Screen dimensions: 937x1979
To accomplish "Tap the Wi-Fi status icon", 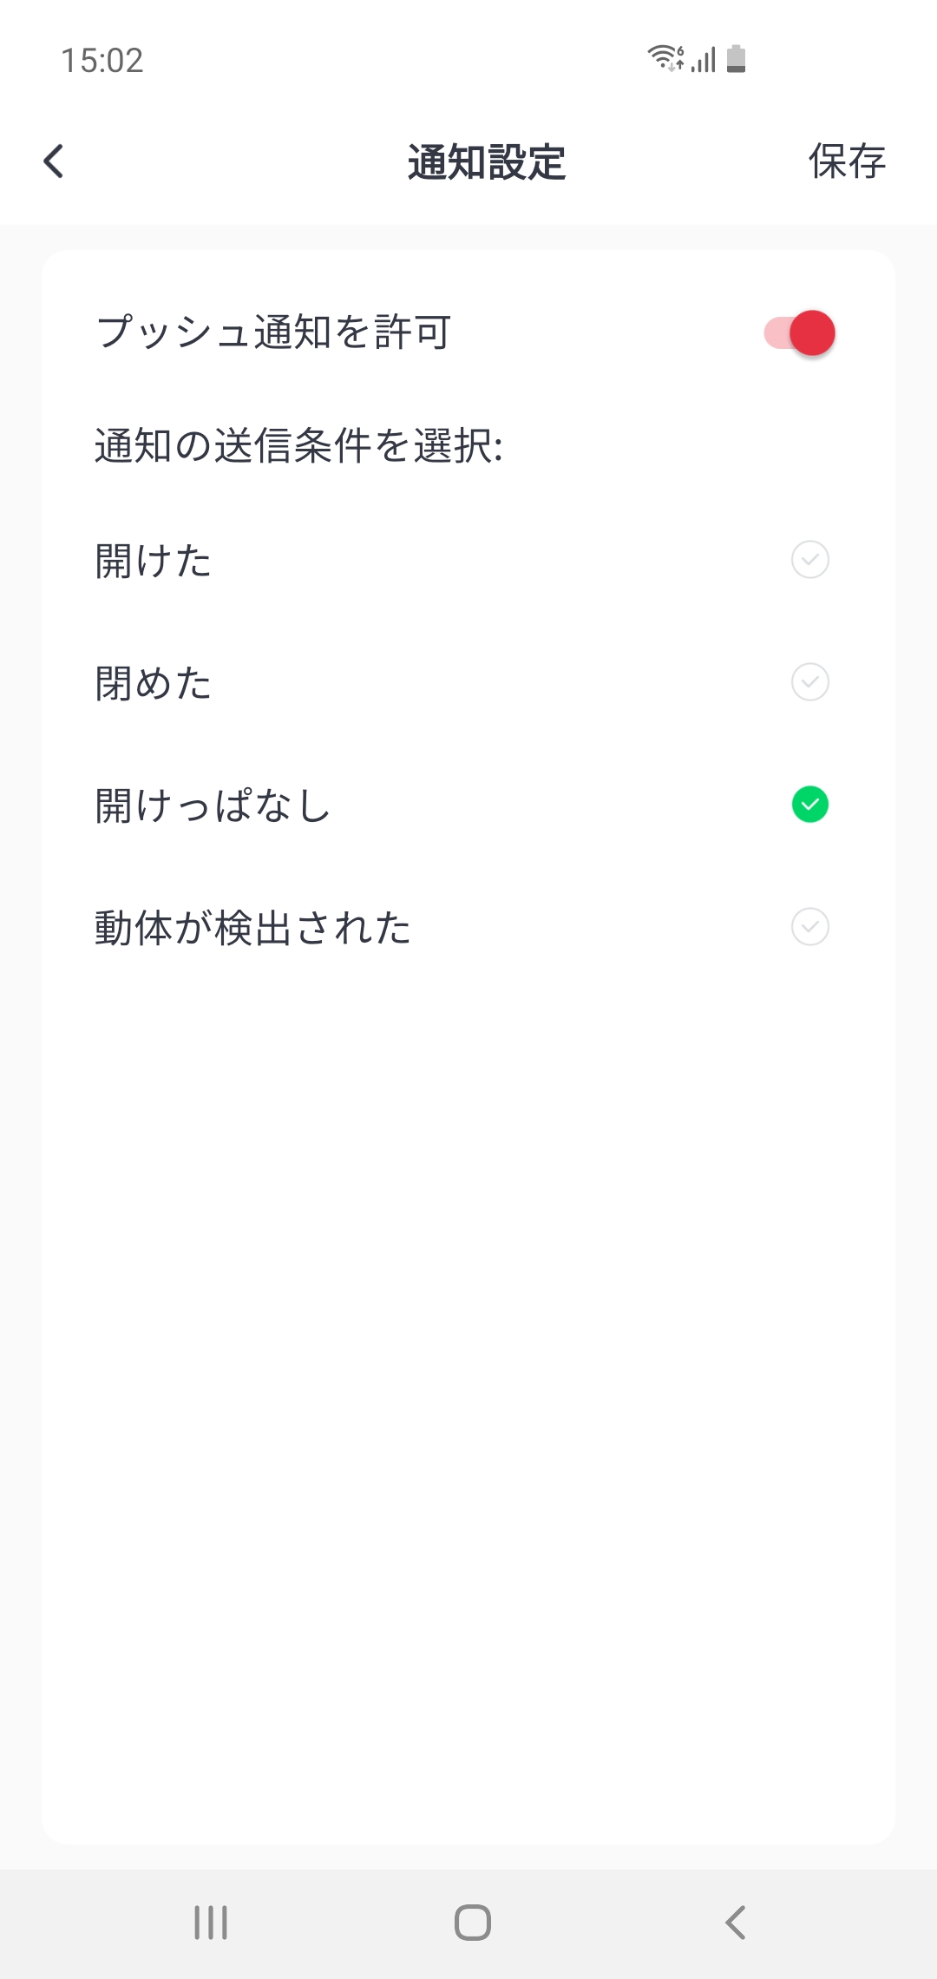I will (x=665, y=58).
